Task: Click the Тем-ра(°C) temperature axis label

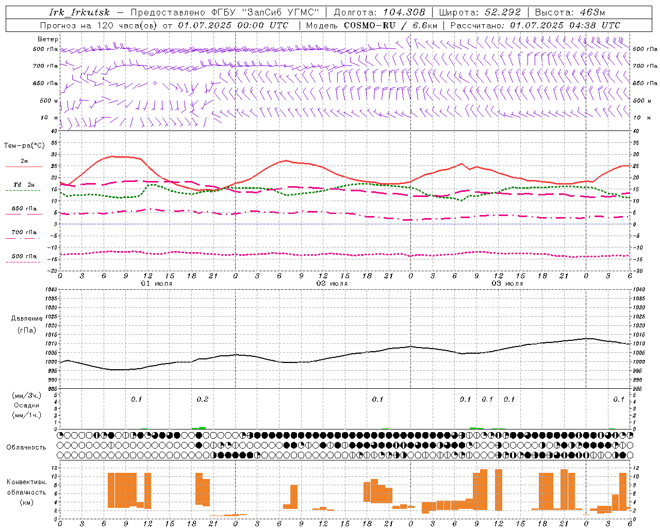Action: pyautogui.click(x=24, y=146)
